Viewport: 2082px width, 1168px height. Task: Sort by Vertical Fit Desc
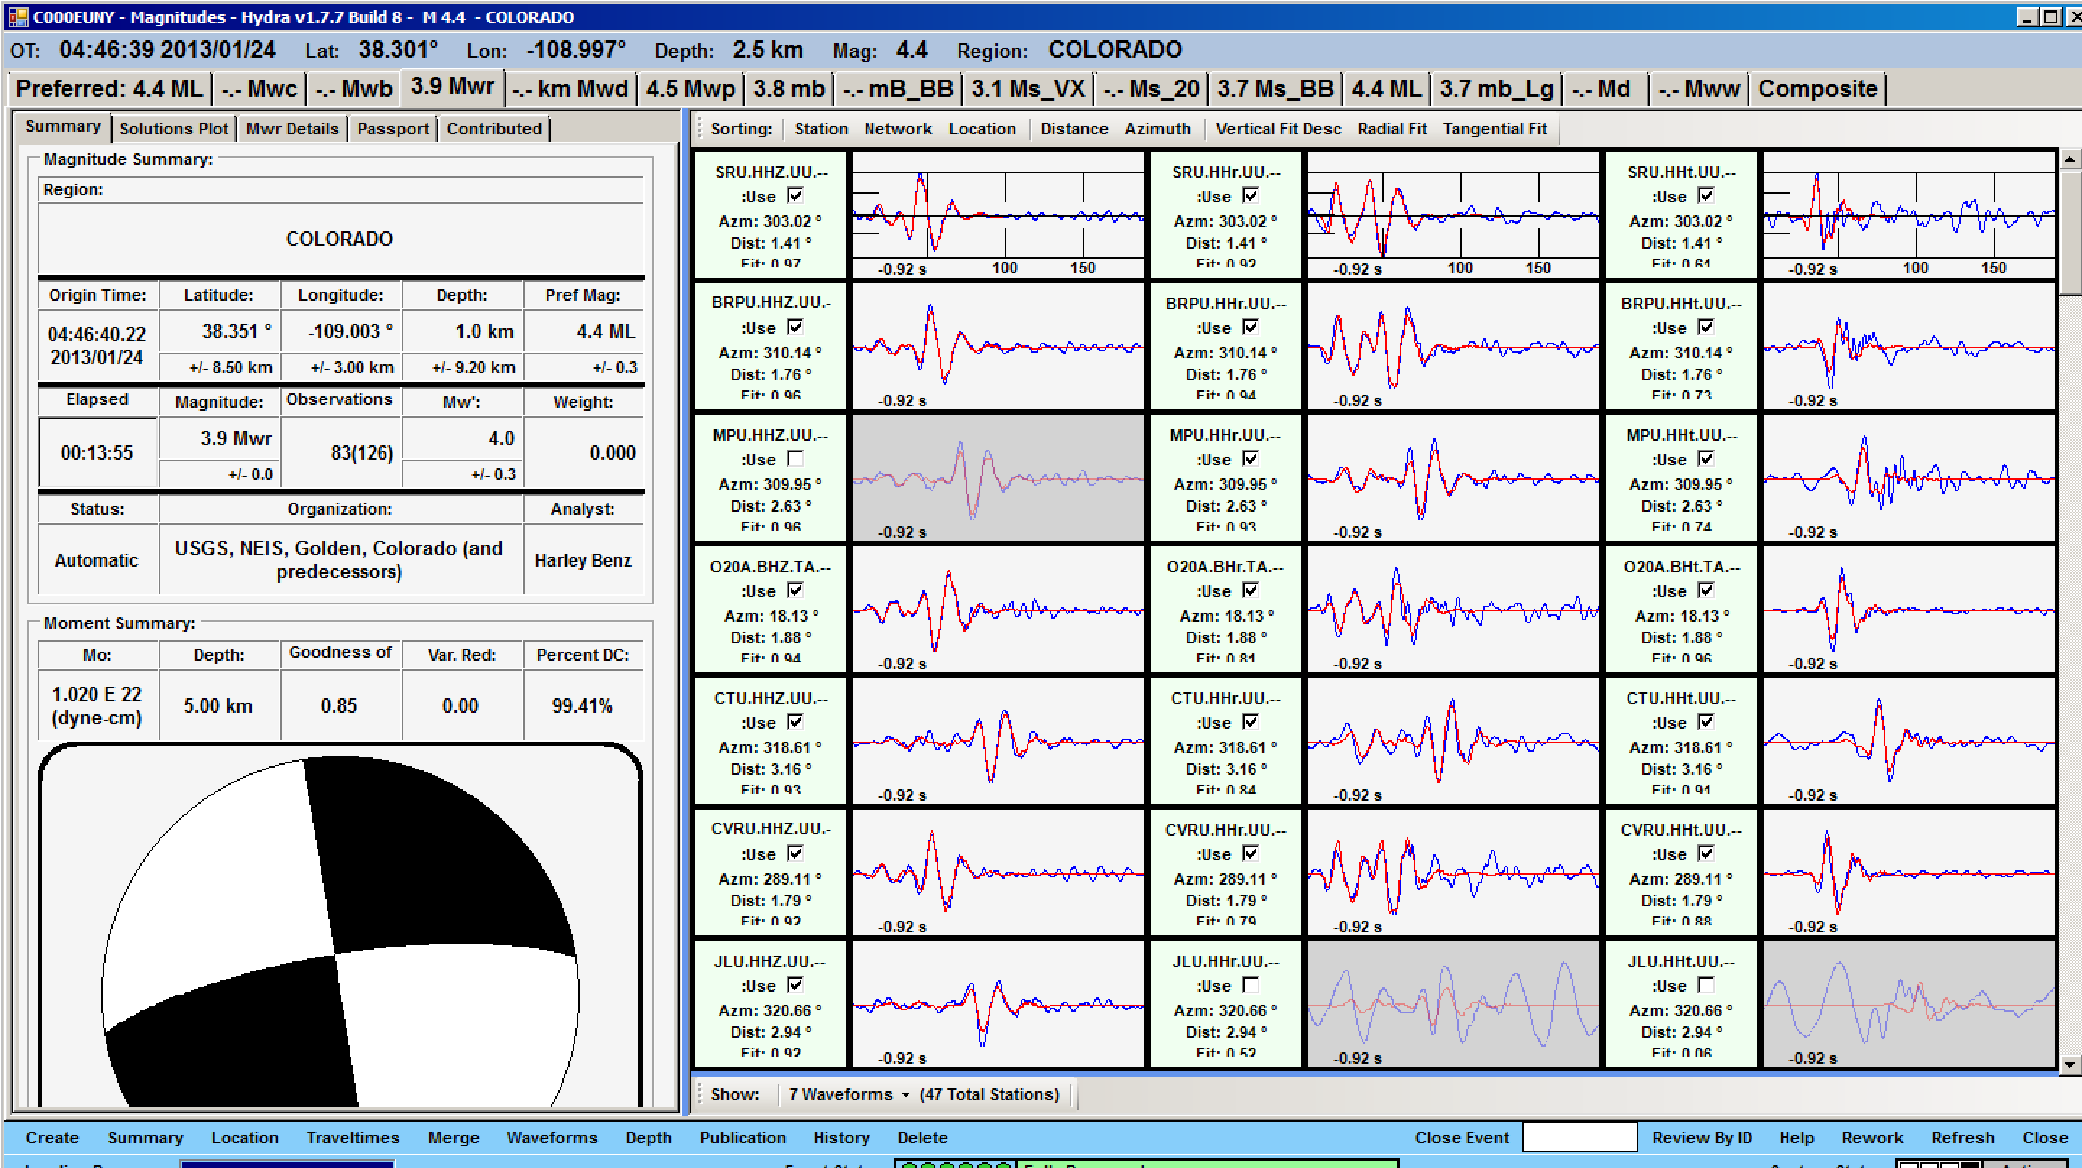click(1278, 129)
